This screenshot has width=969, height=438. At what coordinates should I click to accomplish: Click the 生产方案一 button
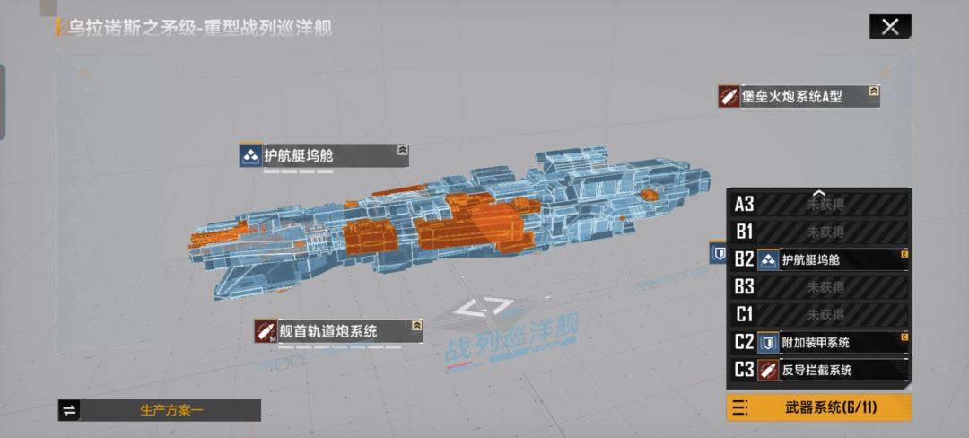point(160,410)
